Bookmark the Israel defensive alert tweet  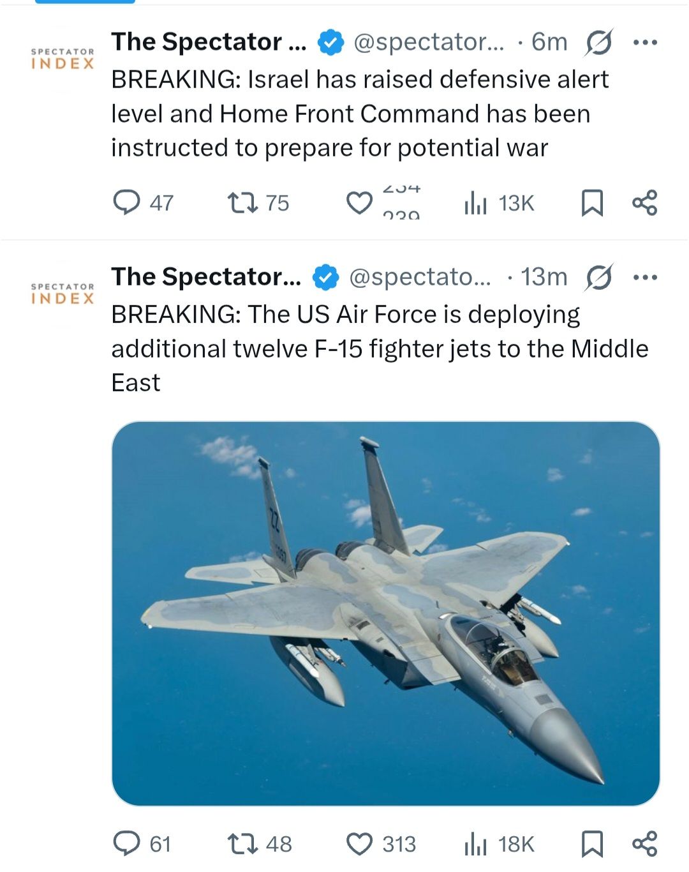pyautogui.click(x=592, y=203)
